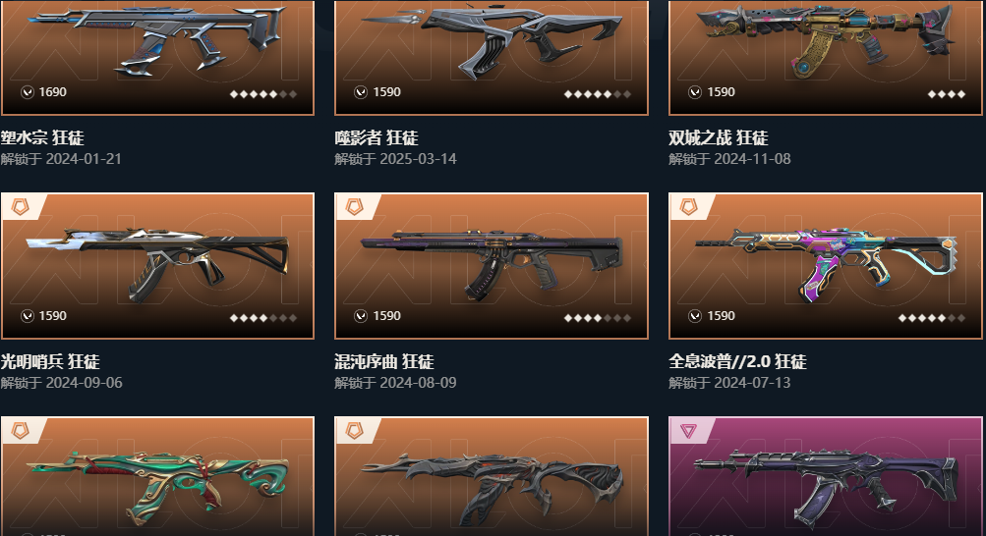The height and width of the screenshot is (536, 986).
Task: Click the 光明哨兵 狂徒 title text
Action: 50,361
